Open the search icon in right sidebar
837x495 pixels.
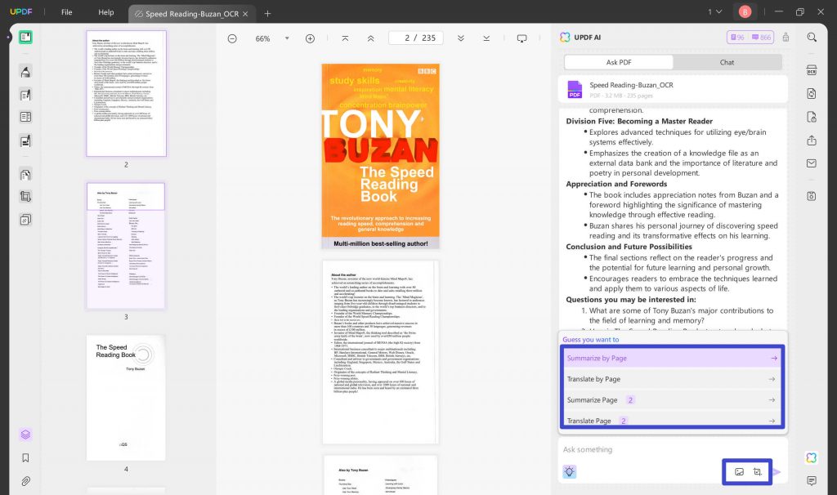point(813,37)
